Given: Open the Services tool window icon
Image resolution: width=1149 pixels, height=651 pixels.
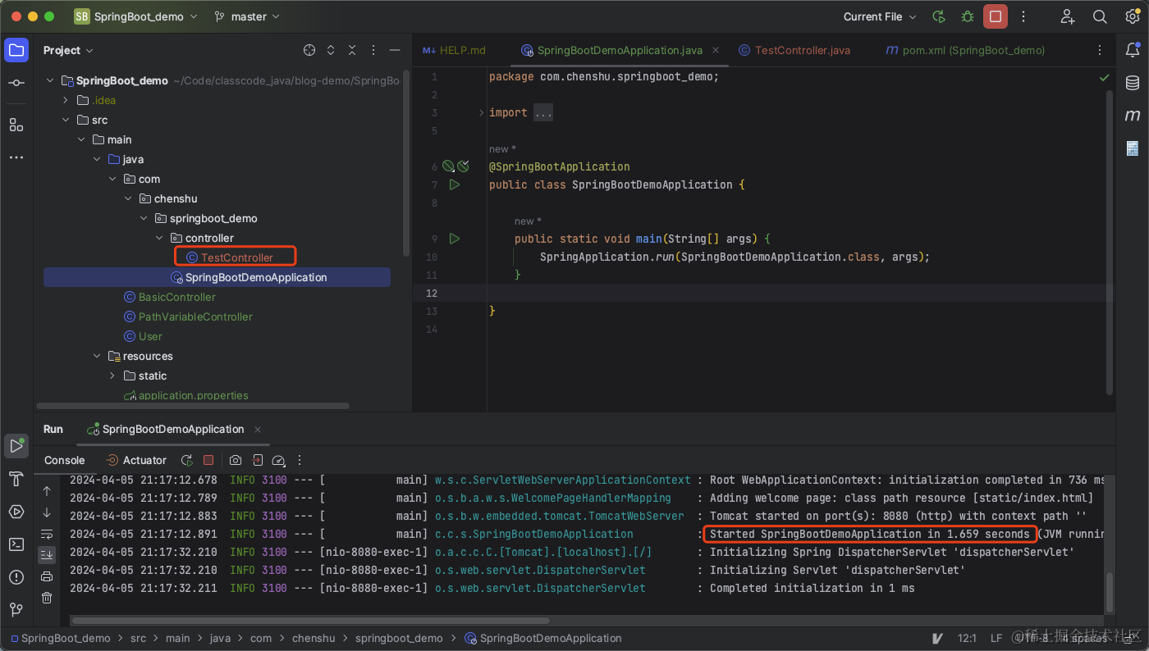Looking at the screenshot, I should click(16, 512).
